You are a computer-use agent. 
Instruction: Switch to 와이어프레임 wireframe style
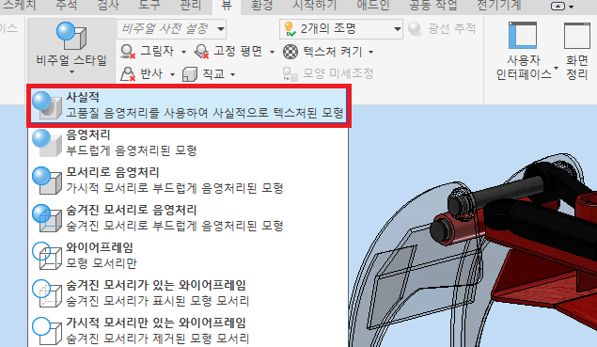coord(188,256)
